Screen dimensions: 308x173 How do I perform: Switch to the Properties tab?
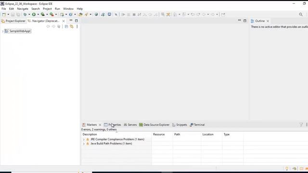113,125
